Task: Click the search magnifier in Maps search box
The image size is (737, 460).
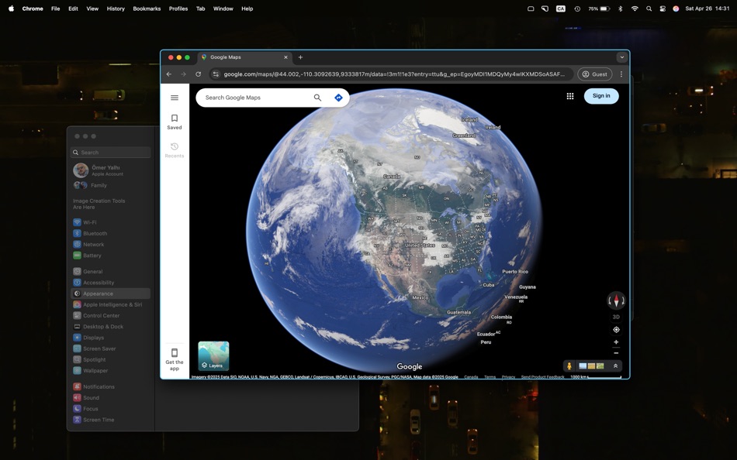Action: click(318, 98)
